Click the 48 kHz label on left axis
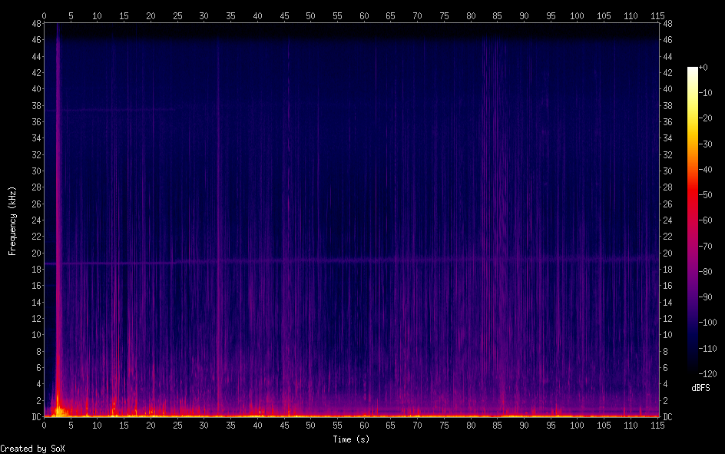This screenshot has height=454, width=725. 35,23
